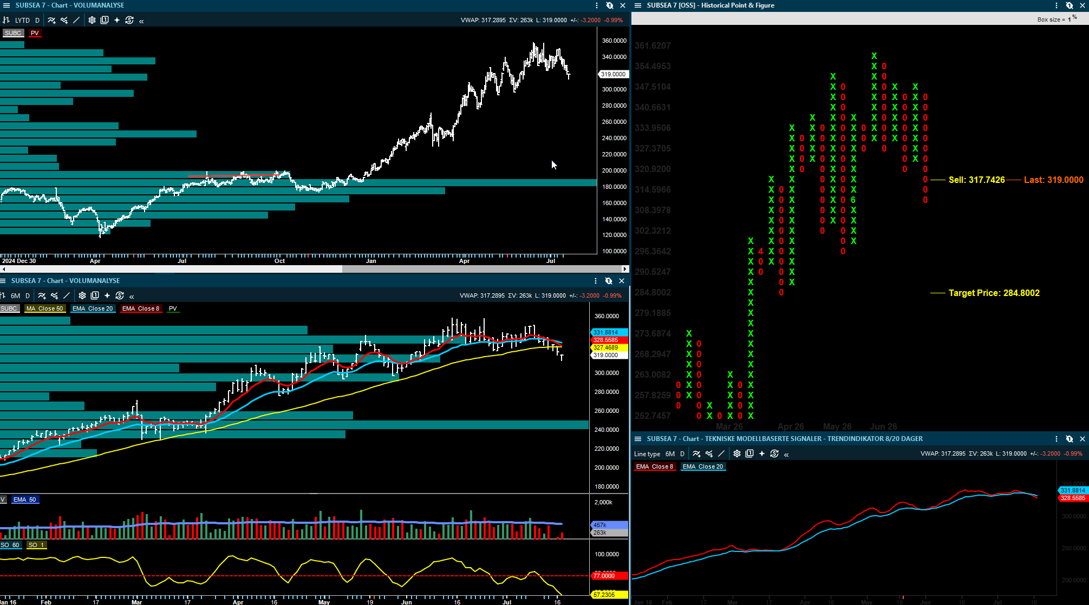Toggle PV tag in 6M VOLUMANALYSE chart

click(173, 308)
